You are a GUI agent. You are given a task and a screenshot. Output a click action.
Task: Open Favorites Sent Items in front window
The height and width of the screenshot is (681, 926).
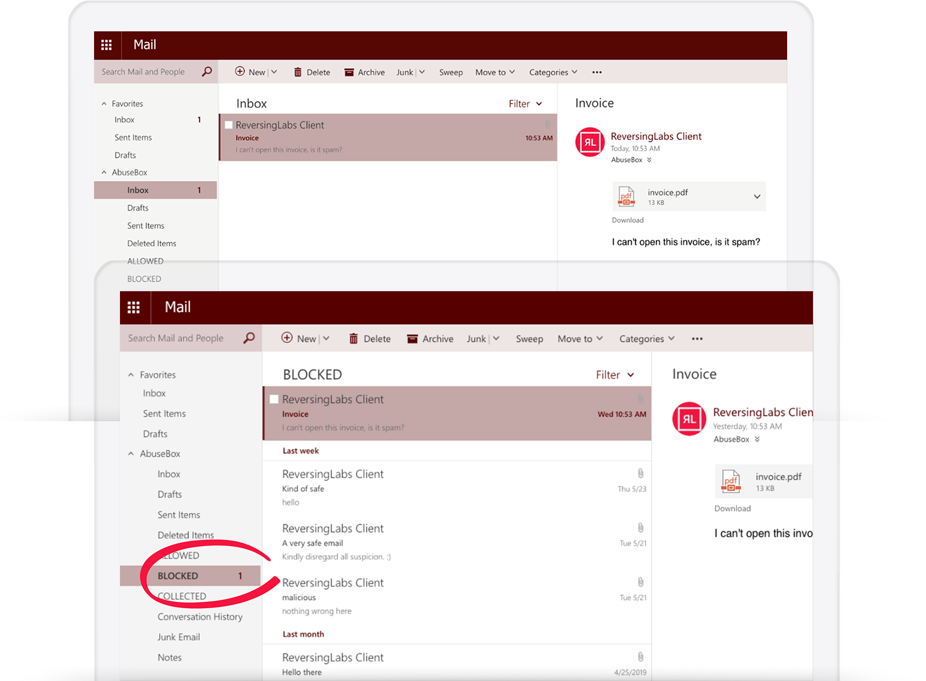click(x=164, y=413)
